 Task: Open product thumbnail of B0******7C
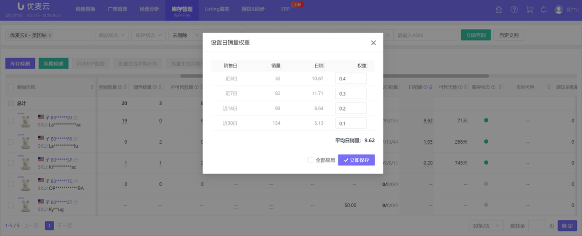pos(25,184)
